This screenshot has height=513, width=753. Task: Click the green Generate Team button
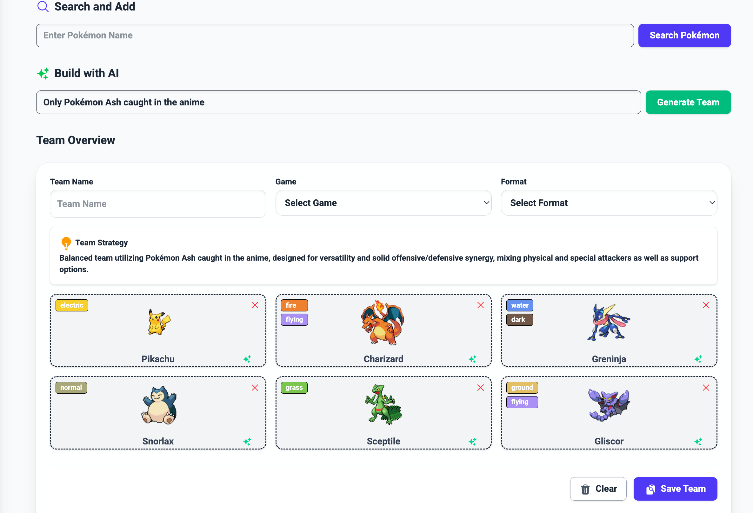(688, 103)
